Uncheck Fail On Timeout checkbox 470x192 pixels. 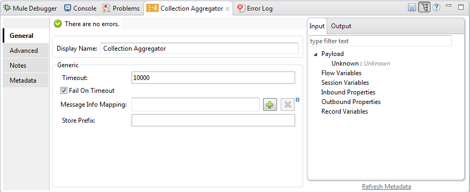tap(64, 90)
